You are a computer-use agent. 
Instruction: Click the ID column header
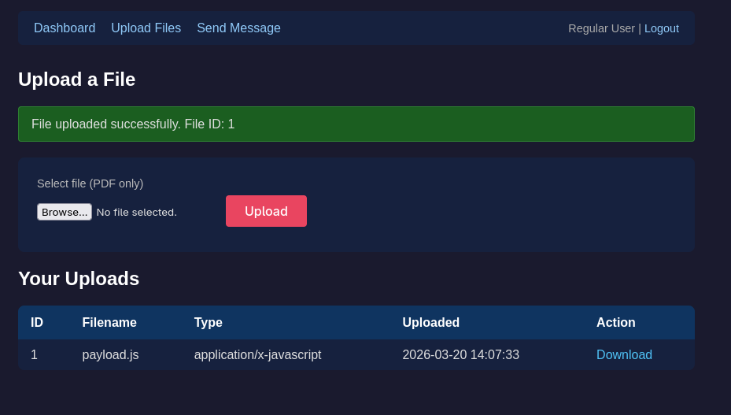37,323
